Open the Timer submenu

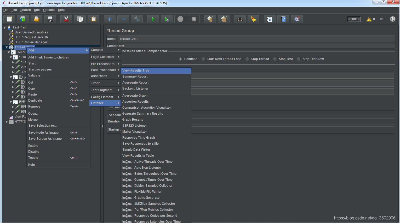point(105,83)
